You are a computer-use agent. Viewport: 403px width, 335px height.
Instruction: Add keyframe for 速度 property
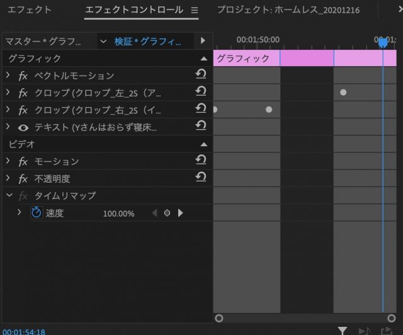(167, 213)
